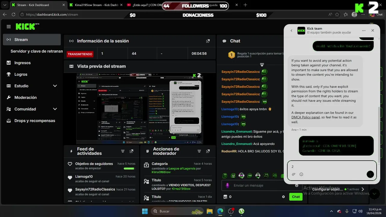This screenshot has height=217, width=386.
Task: Pop out the Información de la sesión panel
Action: 208,41
